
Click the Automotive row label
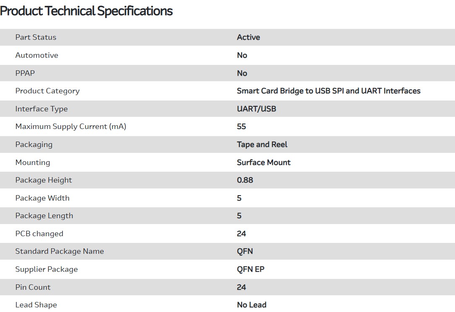click(36, 55)
